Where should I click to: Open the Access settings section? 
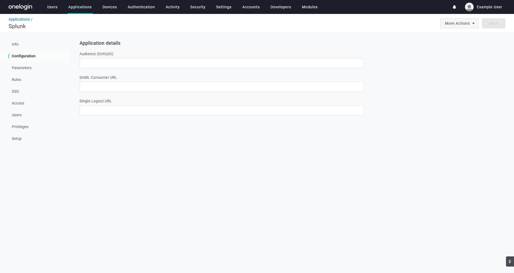click(x=18, y=103)
